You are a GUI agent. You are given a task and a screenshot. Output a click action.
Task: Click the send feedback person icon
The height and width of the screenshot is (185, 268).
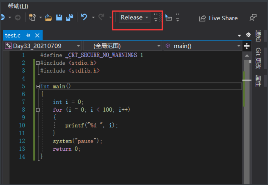click(x=253, y=17)
